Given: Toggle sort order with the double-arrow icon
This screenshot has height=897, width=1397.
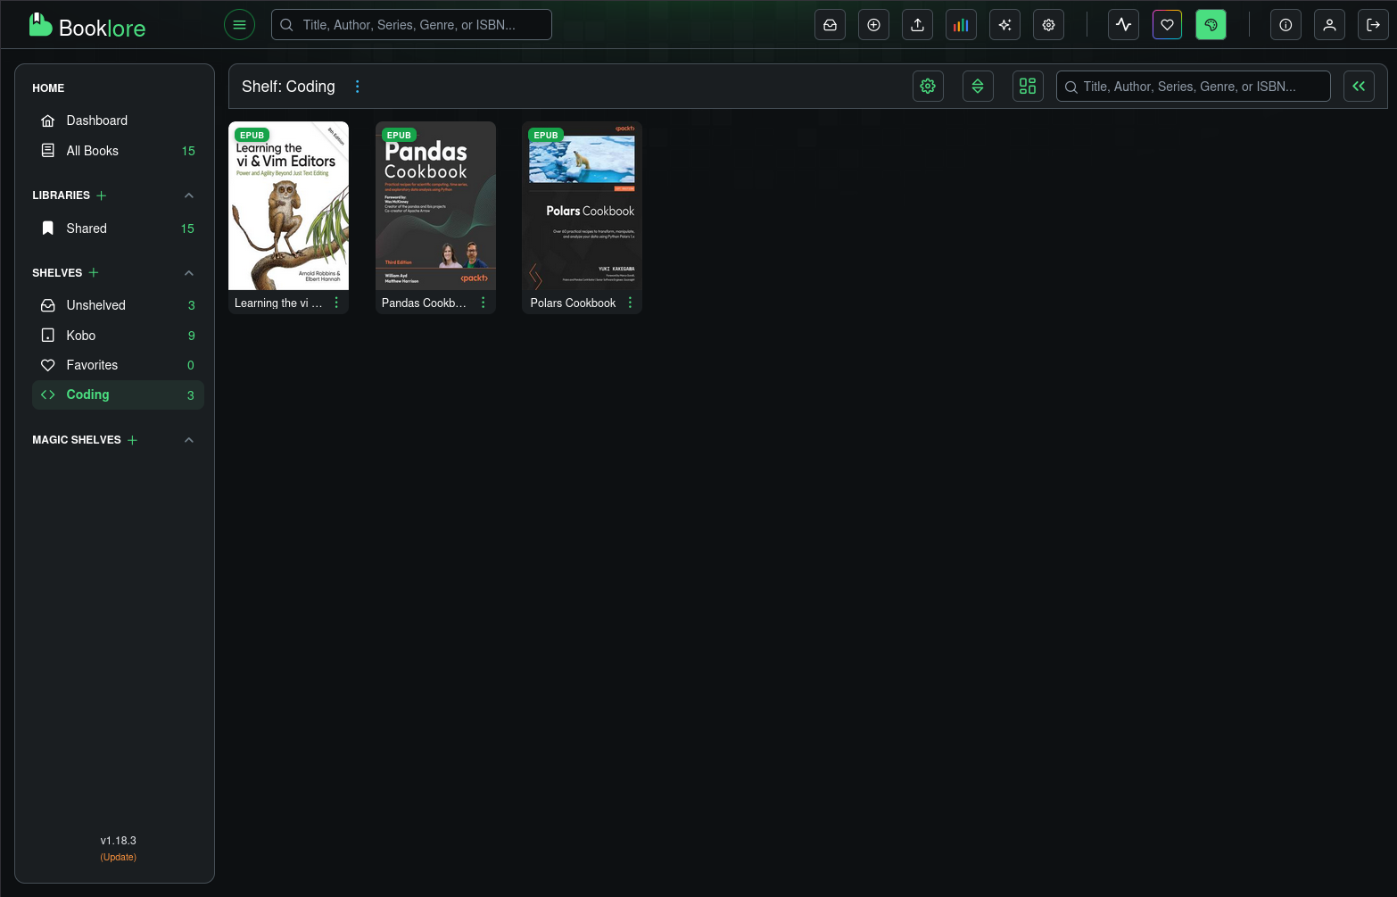Looking at the screenshot, I should (x=978, y=86).
